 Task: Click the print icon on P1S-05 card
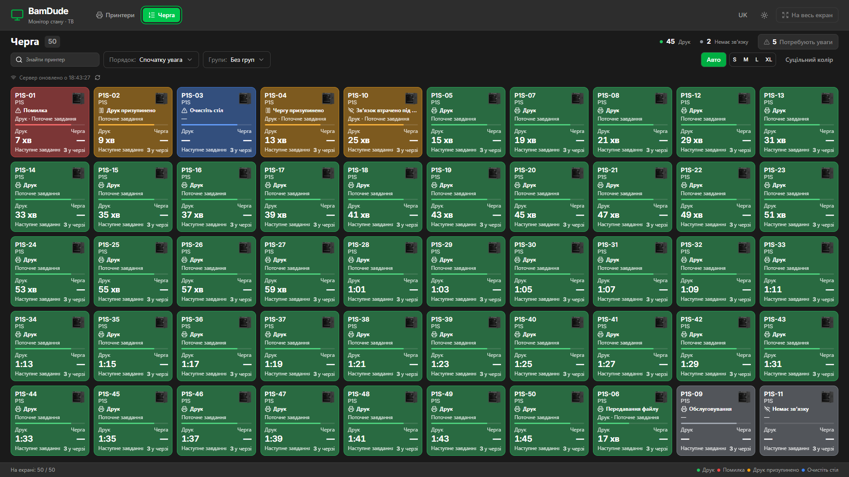(x=434, y=110)
